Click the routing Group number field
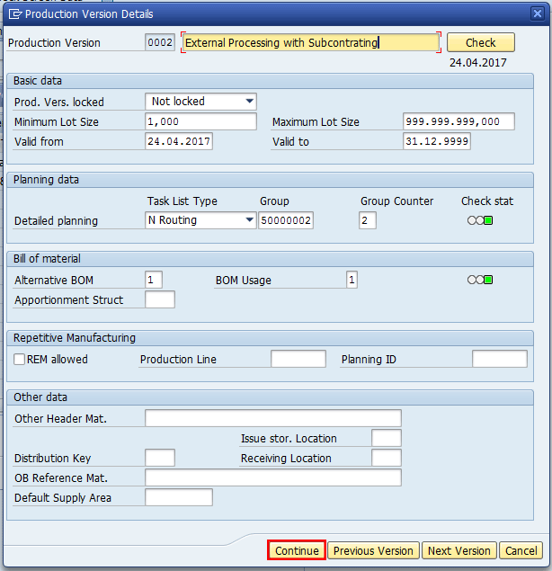 coord(285,220)
